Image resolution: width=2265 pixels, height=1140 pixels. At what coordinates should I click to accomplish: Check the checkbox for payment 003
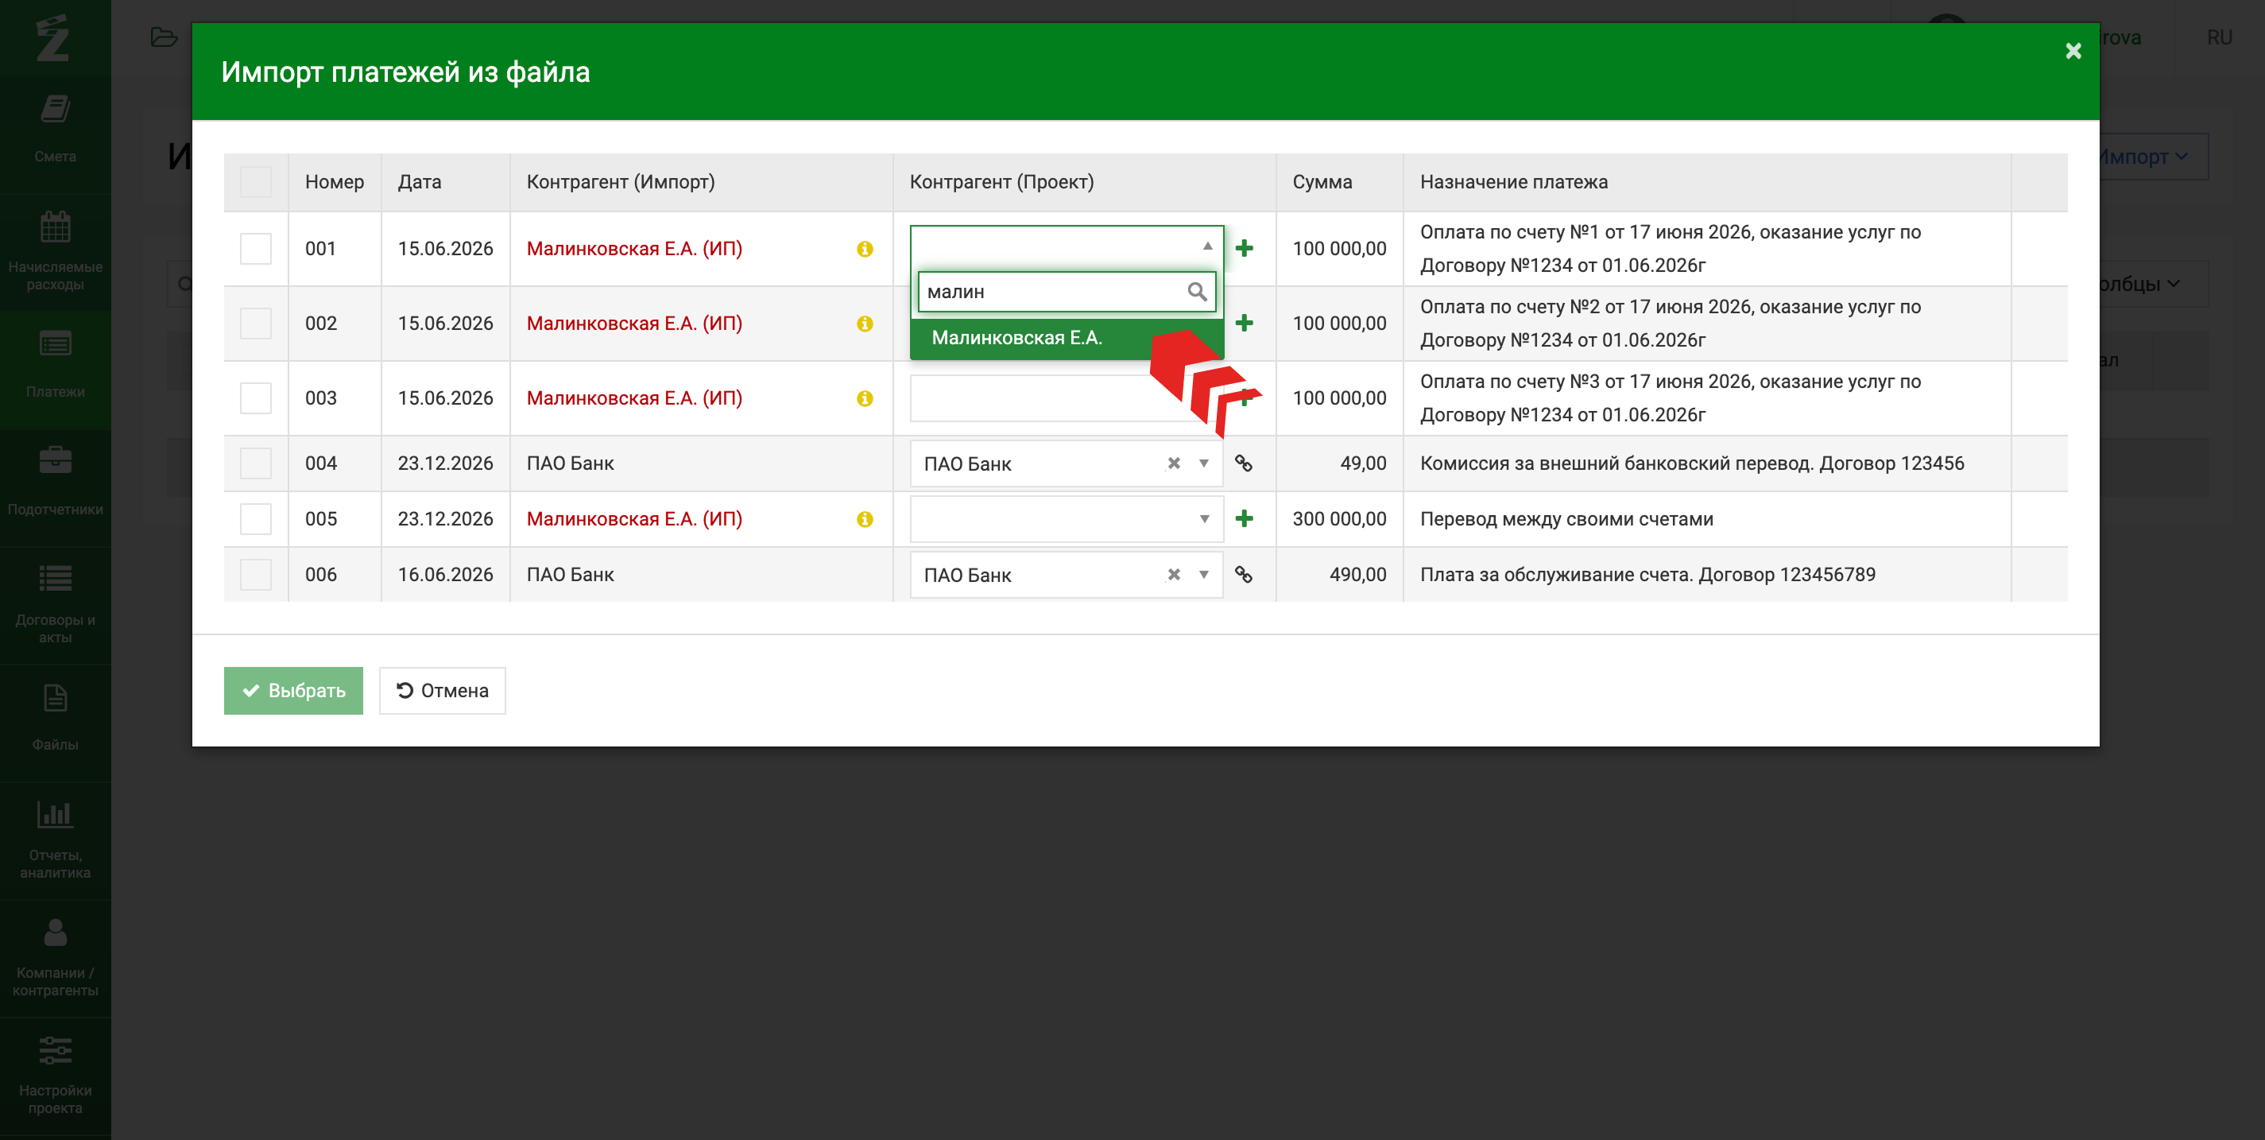click(256, 398)
